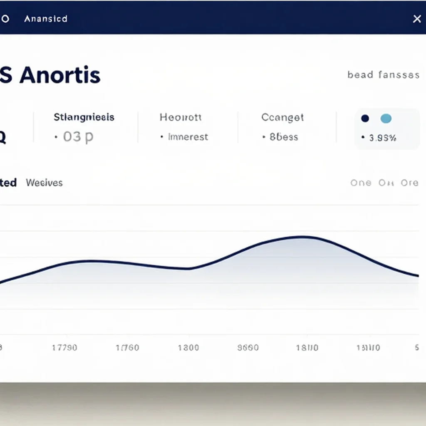Click the '1300' axis label
The height and width of the screenshot is (426, 426).
188,347
